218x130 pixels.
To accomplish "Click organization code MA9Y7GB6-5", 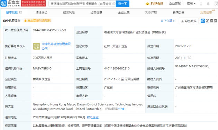I will pos(42,68).
